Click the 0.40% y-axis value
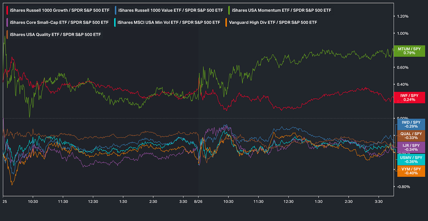The width and height of the screenshot is (428, 221). 402,85
